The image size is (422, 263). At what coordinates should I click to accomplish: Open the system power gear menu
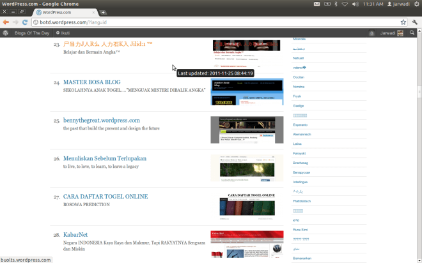pos(416,4)
